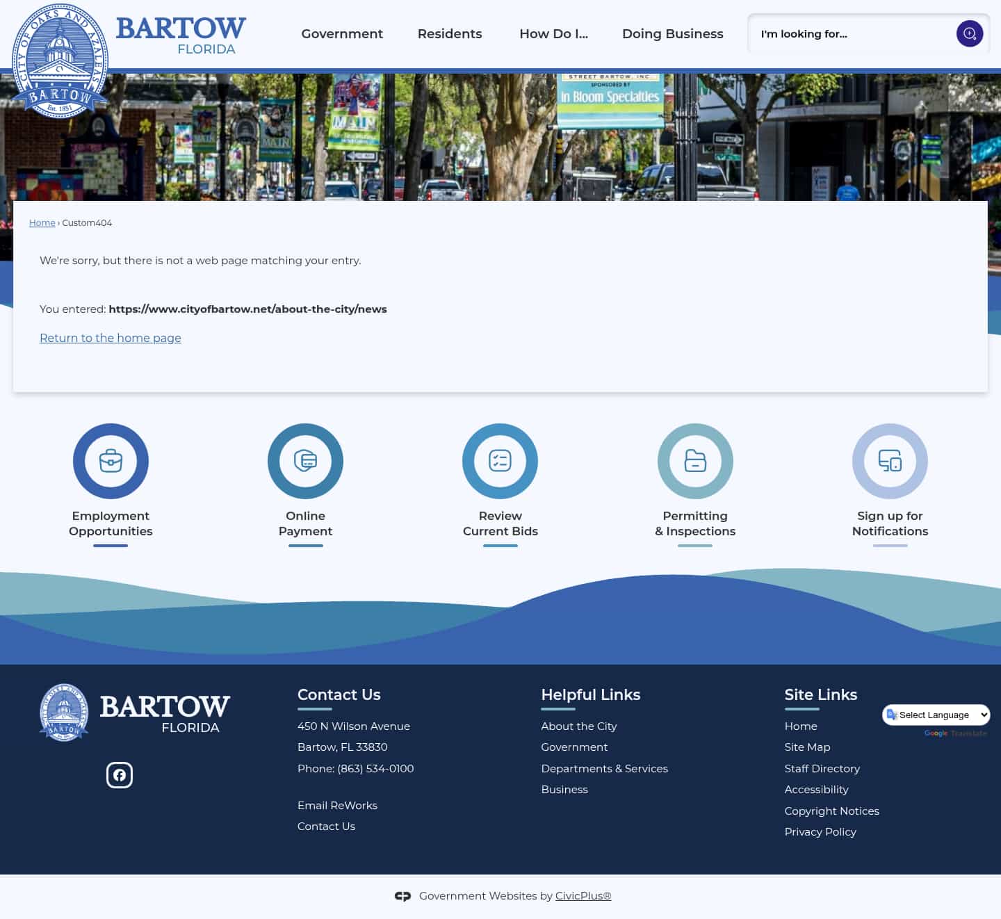Open Bartow's Facebook page icon
Viewport: 1001px width, 919px height.
pos(120,774)
